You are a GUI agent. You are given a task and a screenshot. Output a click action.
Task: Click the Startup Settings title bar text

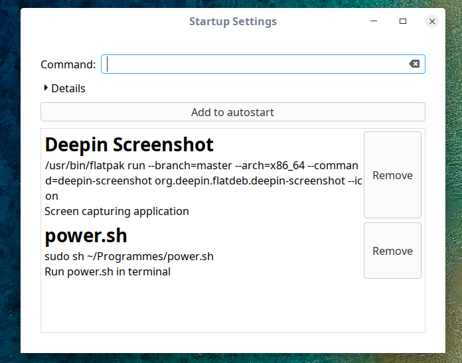point(233,21)
